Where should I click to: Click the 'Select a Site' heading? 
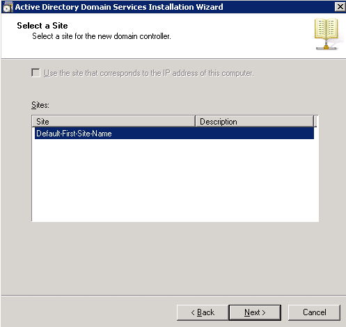pyautogui.click(x=42, y=26)
